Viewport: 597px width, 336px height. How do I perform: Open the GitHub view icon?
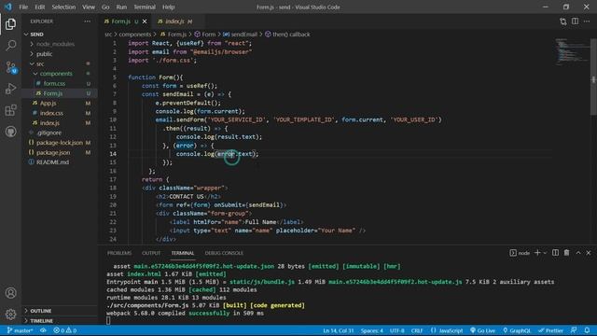click(x=10, y=132)
